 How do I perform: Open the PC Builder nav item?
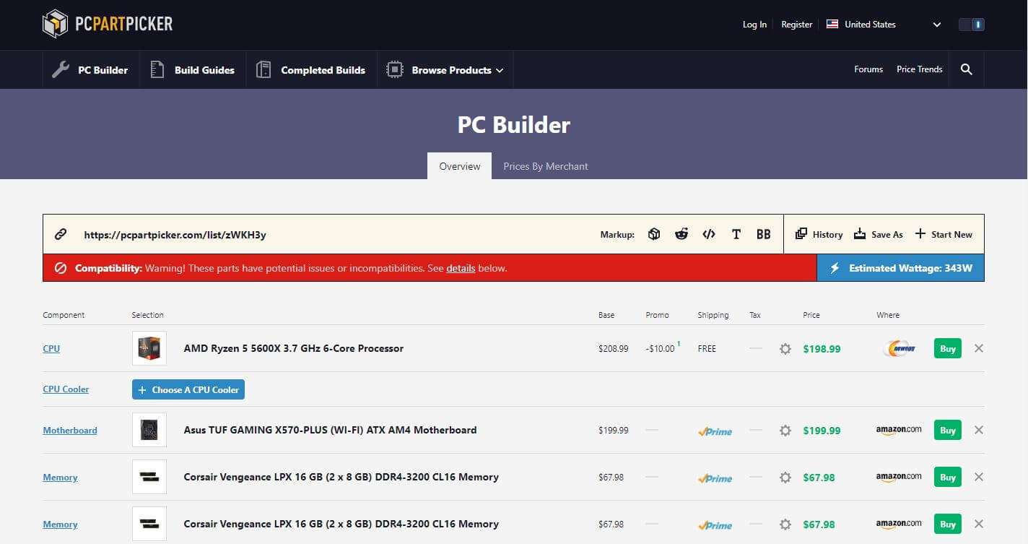[x=90, y=70]
